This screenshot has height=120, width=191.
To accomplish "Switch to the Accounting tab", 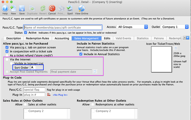I will 62,38.
